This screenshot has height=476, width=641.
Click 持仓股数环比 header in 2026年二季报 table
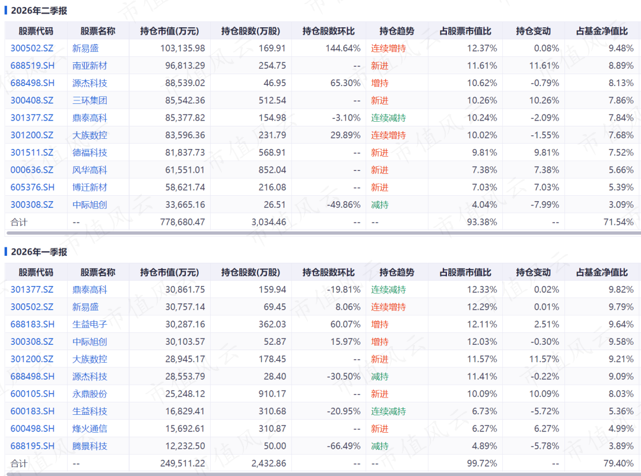click(329, 31)
